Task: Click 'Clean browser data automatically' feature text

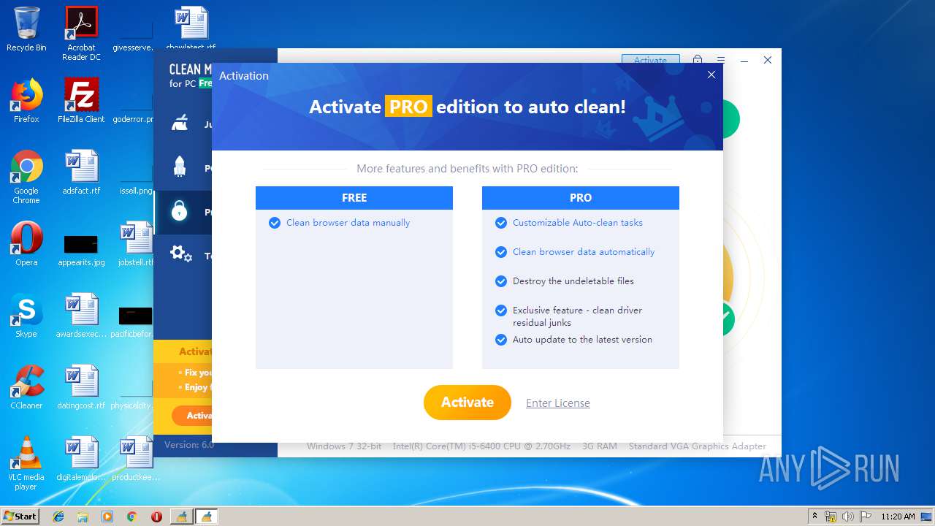Action: click(x=584, y=252)
